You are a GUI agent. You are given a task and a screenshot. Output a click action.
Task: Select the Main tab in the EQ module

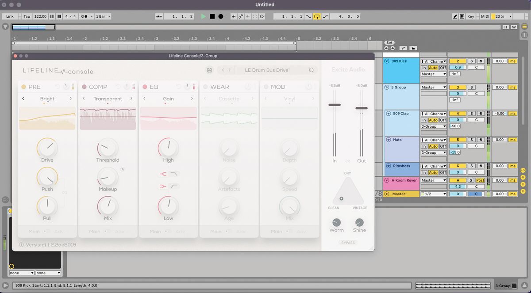pos(155,231)
